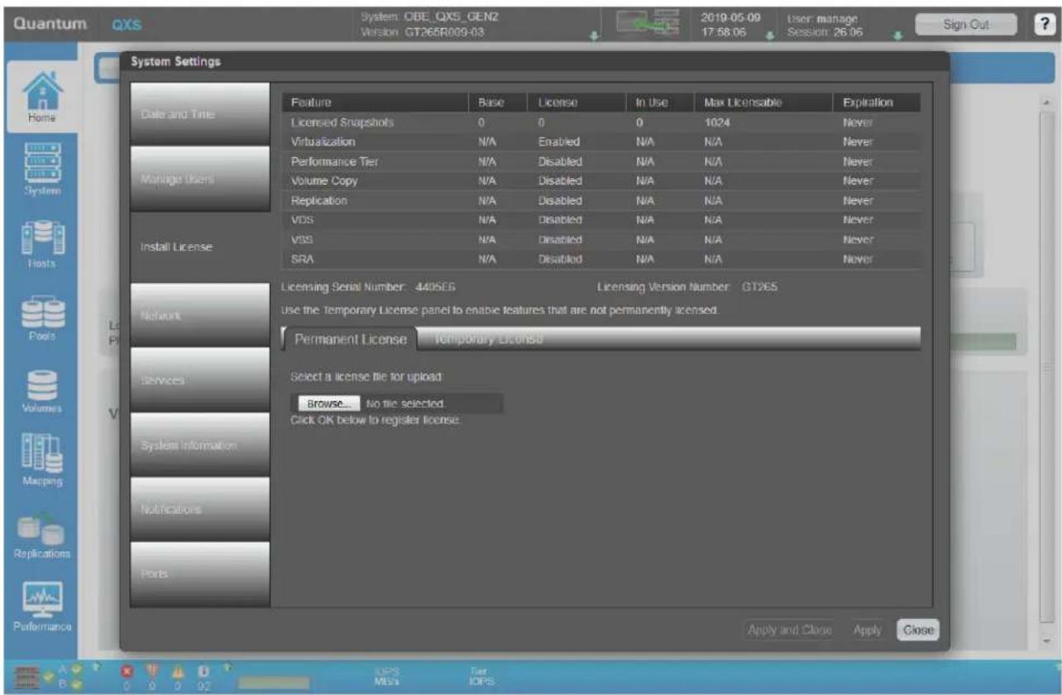Open the Manage Users settings tab
The image size is (1062, 695).
tap(200, 180)
